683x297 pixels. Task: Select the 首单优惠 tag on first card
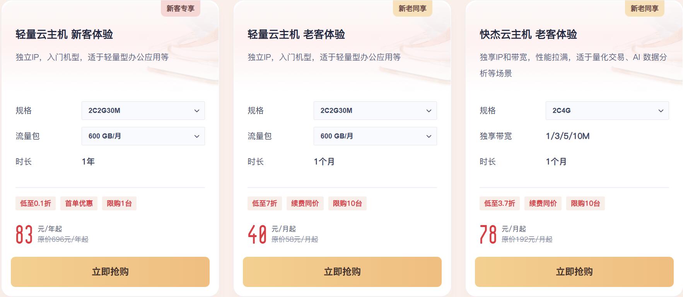80,203
